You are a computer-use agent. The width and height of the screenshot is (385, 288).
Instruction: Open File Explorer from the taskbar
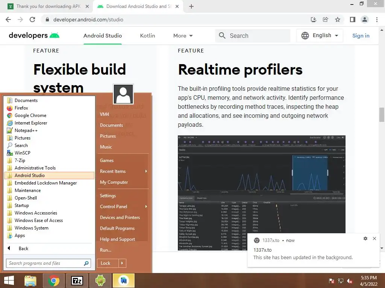click(x=30, y=280)
